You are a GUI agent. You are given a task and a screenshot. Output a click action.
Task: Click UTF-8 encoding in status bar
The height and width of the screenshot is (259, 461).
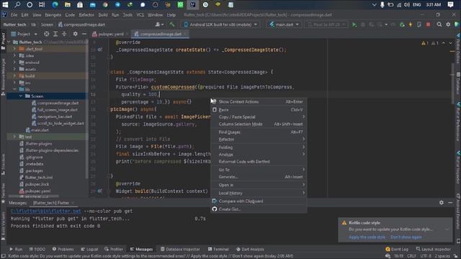click(426, 256)
